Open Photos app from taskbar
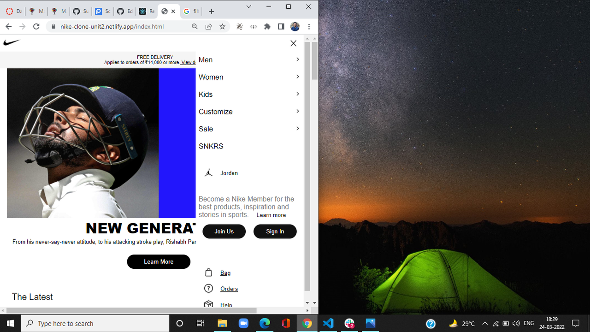Screen dimensions: 590x332 tap(371, 323)
